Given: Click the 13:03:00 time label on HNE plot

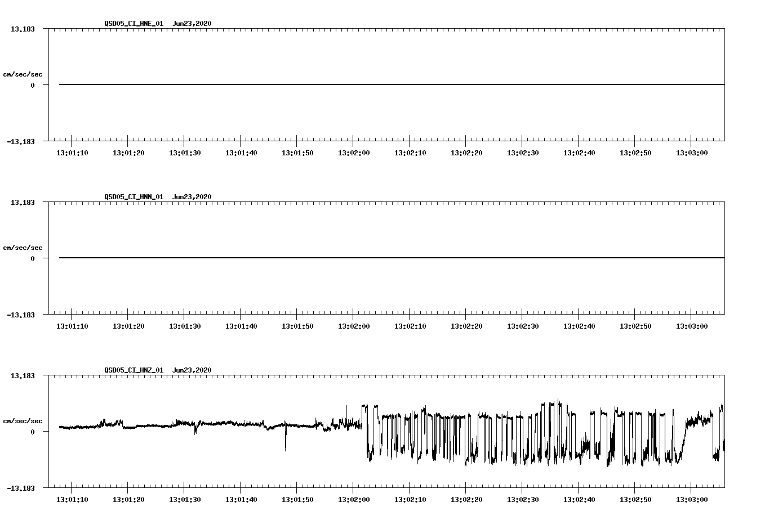Looking at the screenshot, I should pyautogui.click(x=692, y=153).
